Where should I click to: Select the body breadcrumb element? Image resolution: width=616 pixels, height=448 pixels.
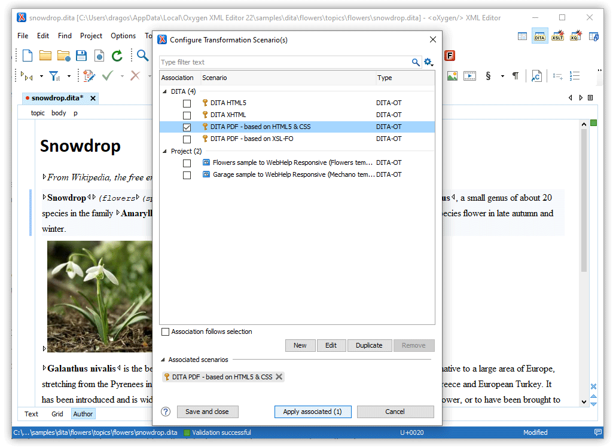[x=59, y=113]
